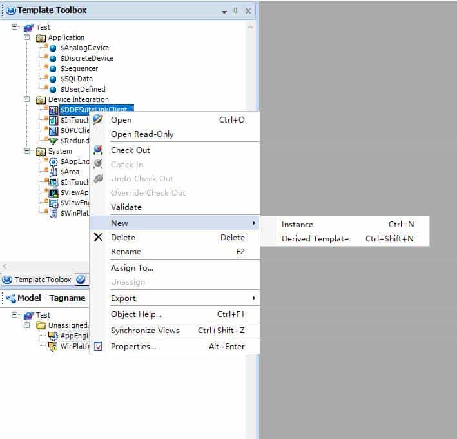Click the AppEngine instance icon in Model
The height and width of the screenshot is (439, 457).
pyautogui.click(x=53, y=336)
